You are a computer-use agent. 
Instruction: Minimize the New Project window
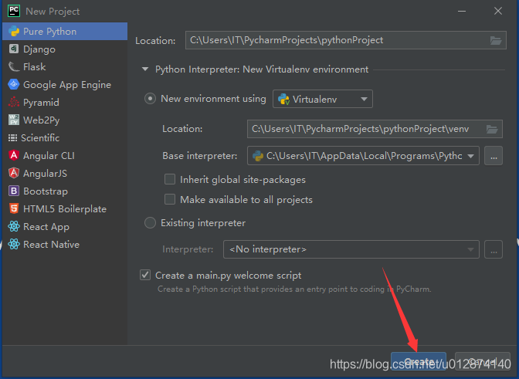pos(462,11)
